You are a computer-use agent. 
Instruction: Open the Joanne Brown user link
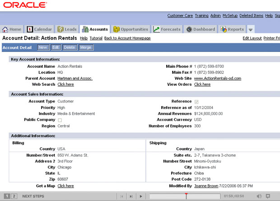pyautogui.click(x=206, y=186)
